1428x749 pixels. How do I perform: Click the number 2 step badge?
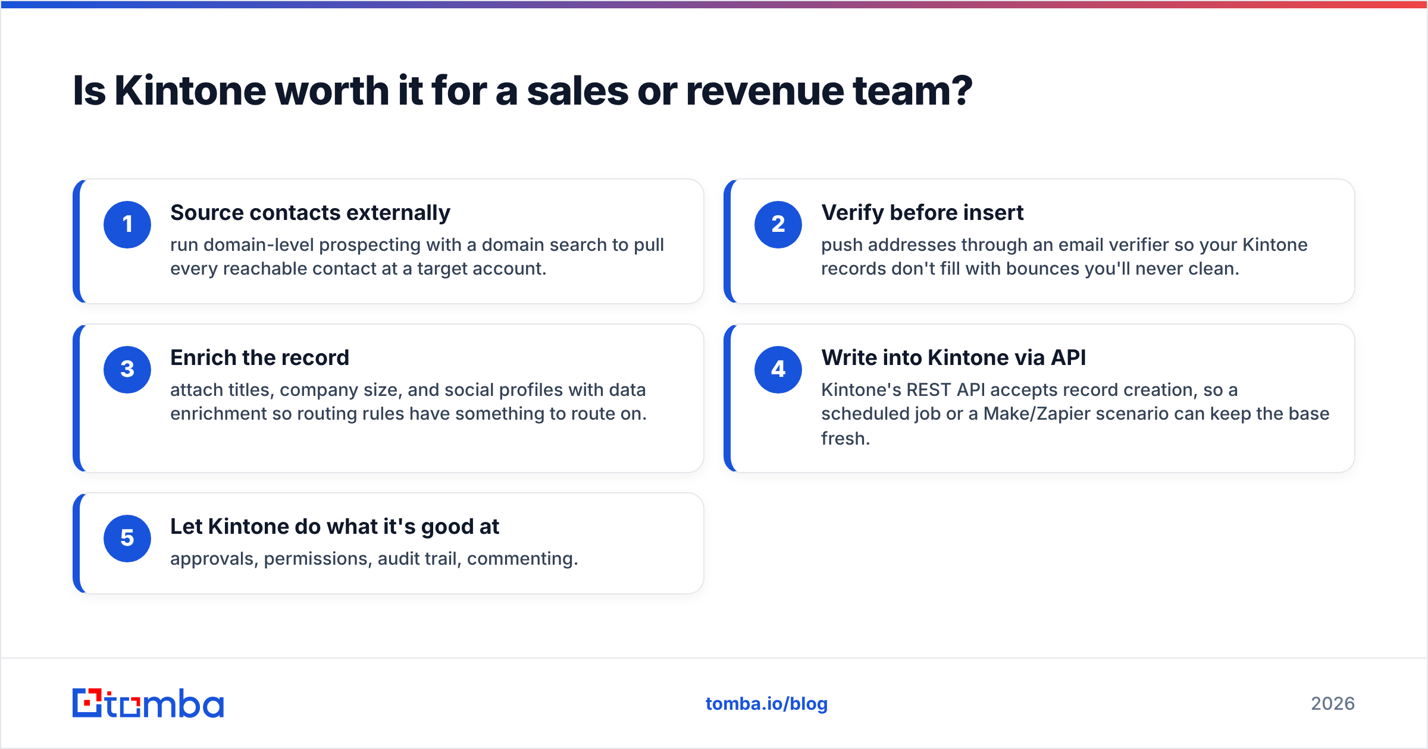tap(778, 225)
